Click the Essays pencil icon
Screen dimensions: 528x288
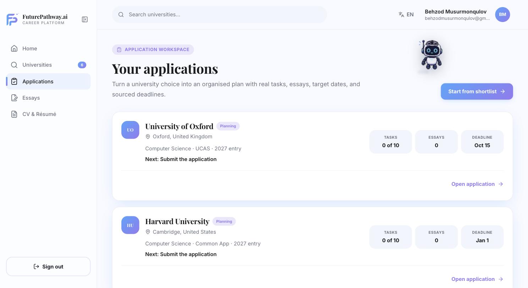tap(14, 98)
